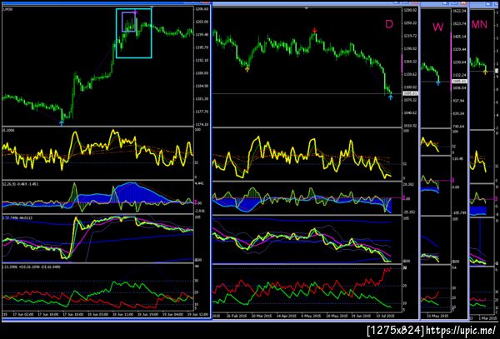Click the '20 Mar 2015' date on the D chart

point(261,316)
